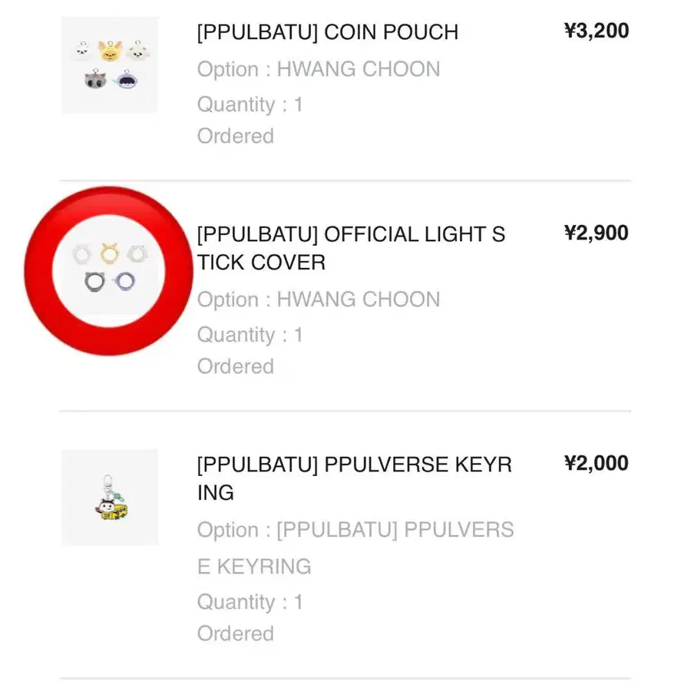The width and height of the screenshot is (691, 691).
Task: Select the HWANG CHOON option under LIGHT STICK COVER
Action: (318, 299)
